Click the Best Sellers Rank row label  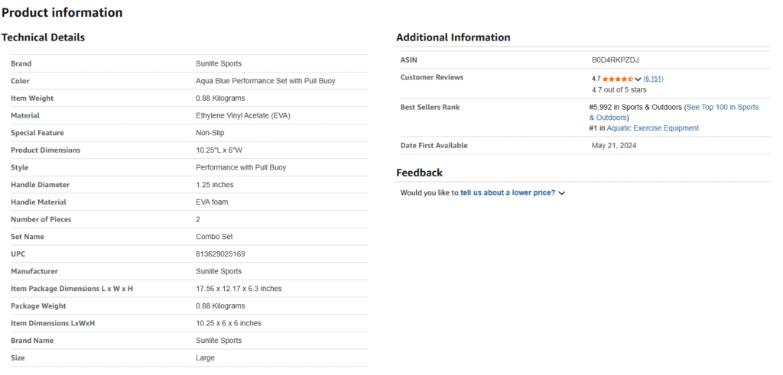pyautogui.click(x=430, y=107)
